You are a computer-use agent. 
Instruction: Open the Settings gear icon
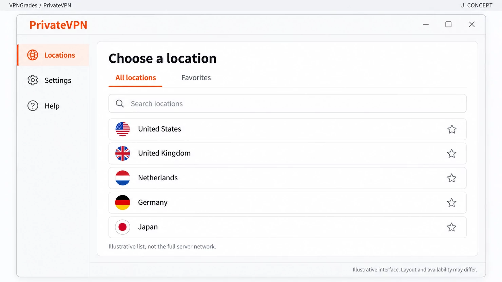[x=33, y=80]
